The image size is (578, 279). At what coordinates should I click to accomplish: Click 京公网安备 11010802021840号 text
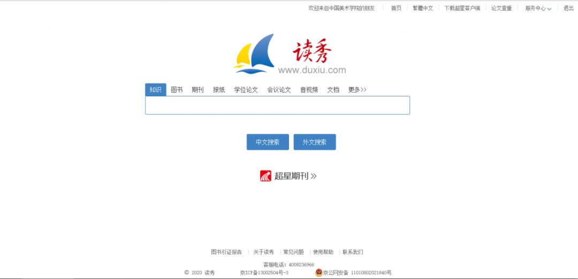357,273
